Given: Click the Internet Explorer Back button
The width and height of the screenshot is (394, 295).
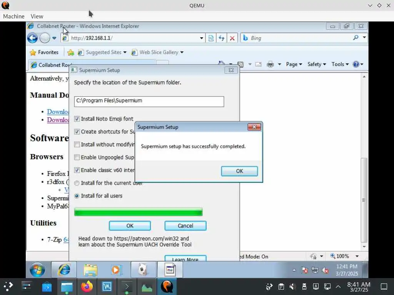Looking at the screenshot, I should [32, 38].
